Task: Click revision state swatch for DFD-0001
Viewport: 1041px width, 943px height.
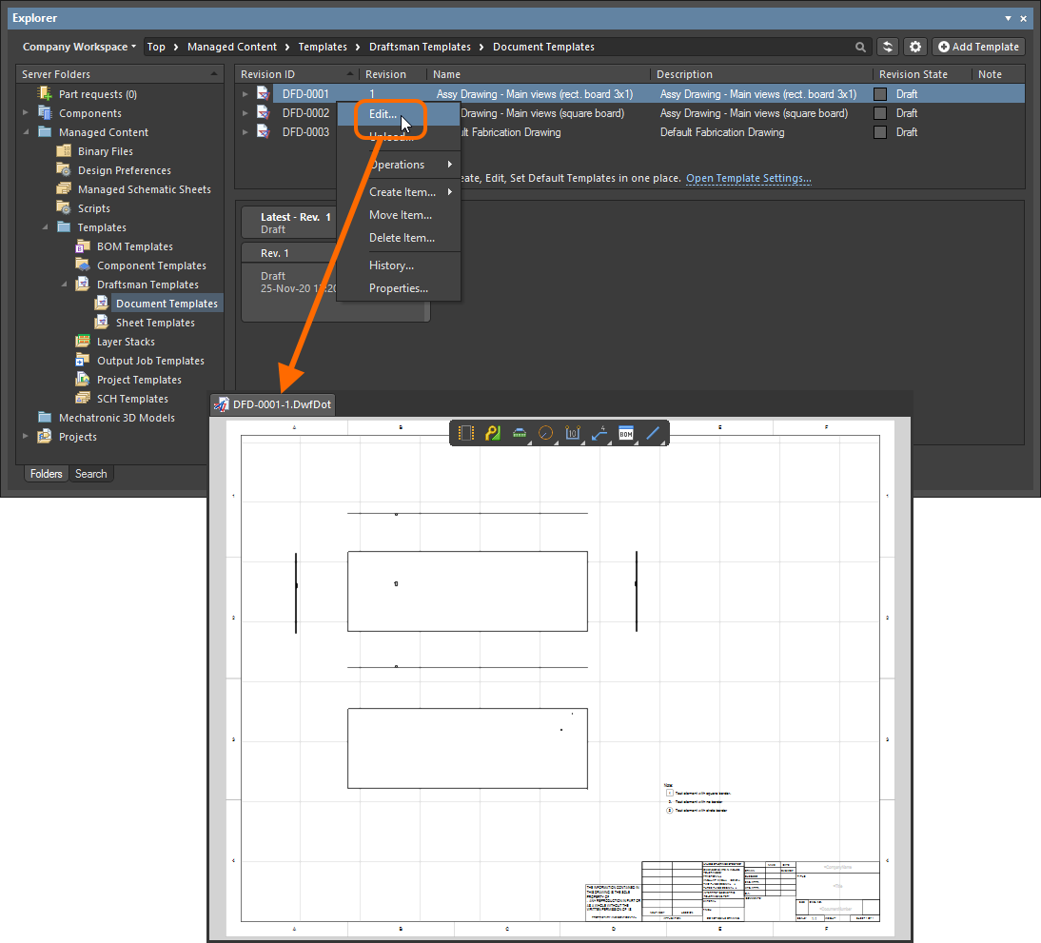Action: tap(880, 94)
